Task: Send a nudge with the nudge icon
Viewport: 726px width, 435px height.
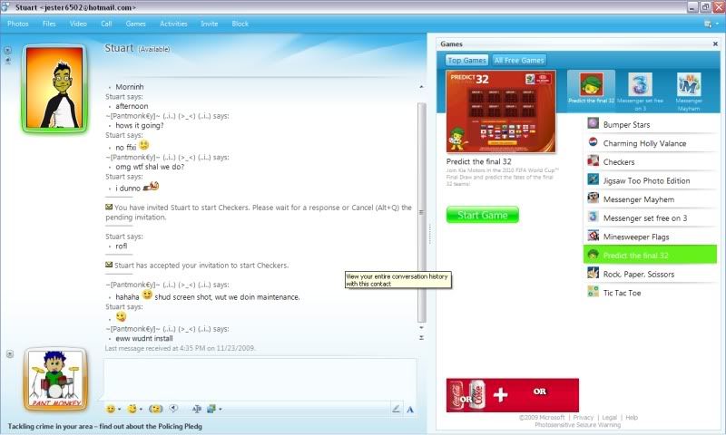Action: (x=156, y=409)
